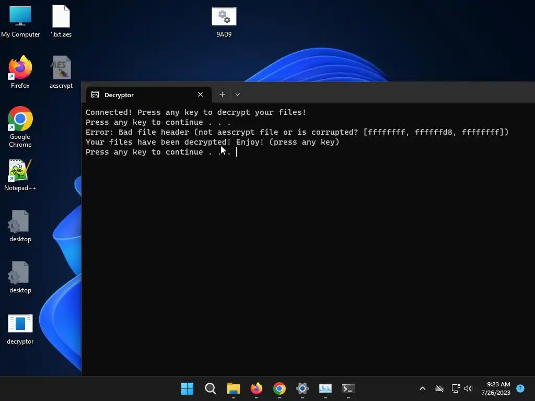
Task: Launch the Google Chrome desktop shortcut
Action: [x=20, y=127]
